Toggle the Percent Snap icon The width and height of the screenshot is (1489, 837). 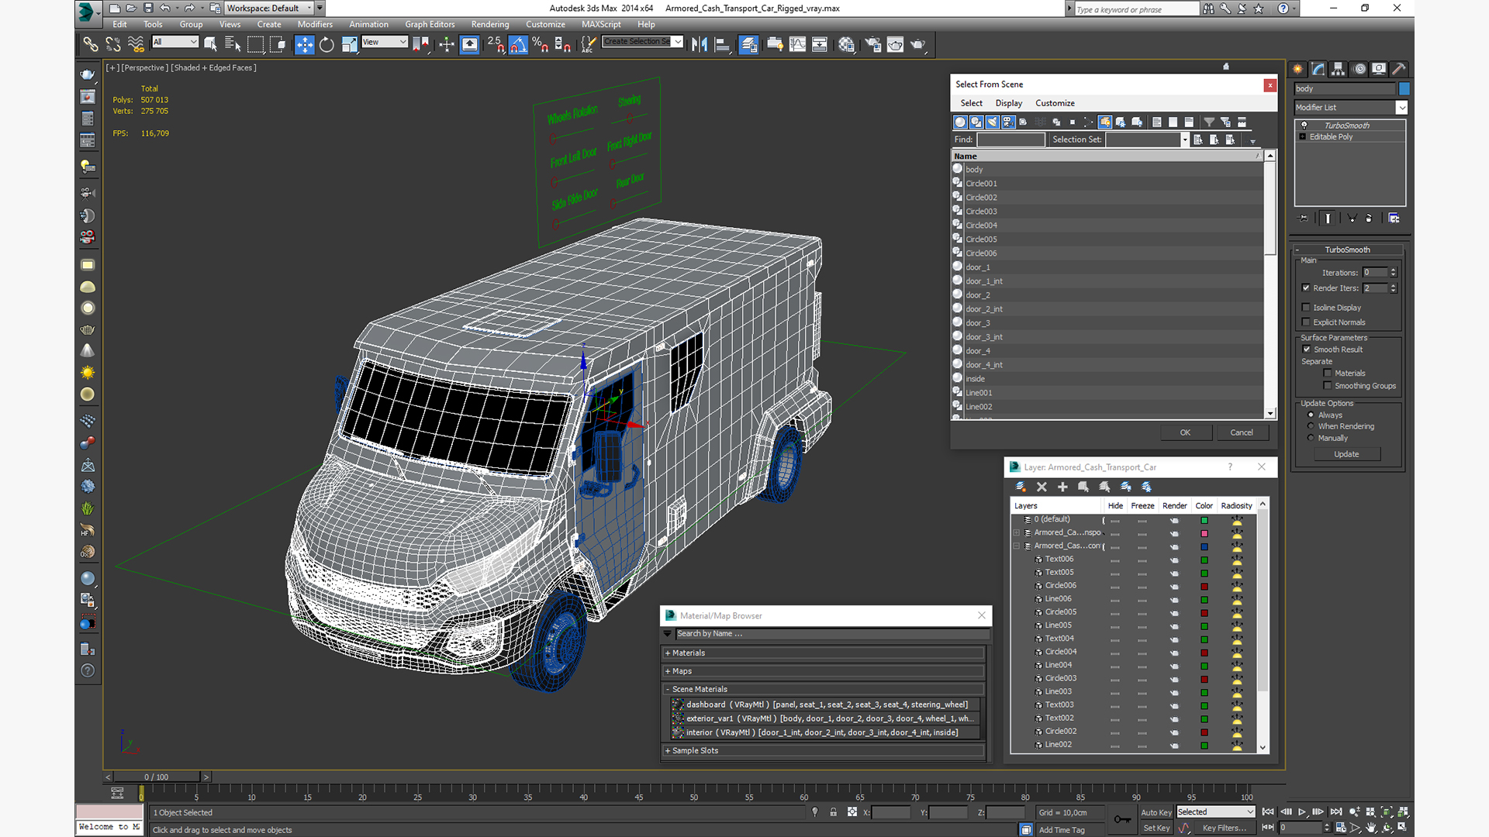(541, 45)
